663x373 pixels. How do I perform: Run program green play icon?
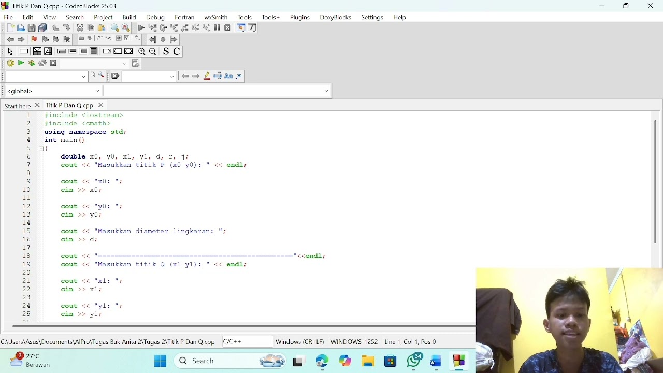tap(21, 63)
